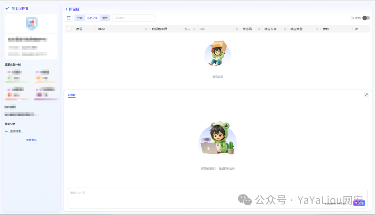The width and height of the screenshot is (375, 215).
Task: Search by URL column magnifier icon
Action: click(x=237, y=29)
